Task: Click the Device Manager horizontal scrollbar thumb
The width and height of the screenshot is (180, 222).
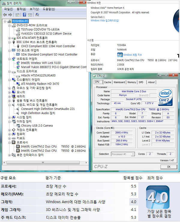Action: (43, 163)
